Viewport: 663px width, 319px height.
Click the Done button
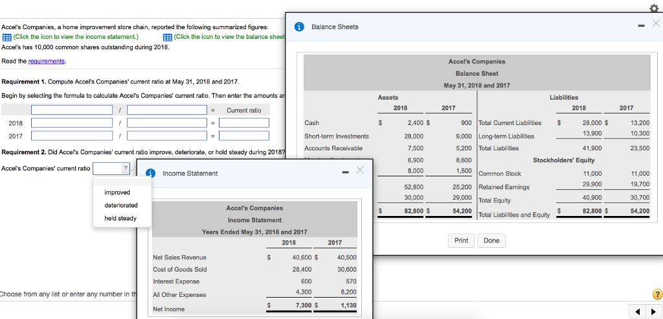coord(491,241)
